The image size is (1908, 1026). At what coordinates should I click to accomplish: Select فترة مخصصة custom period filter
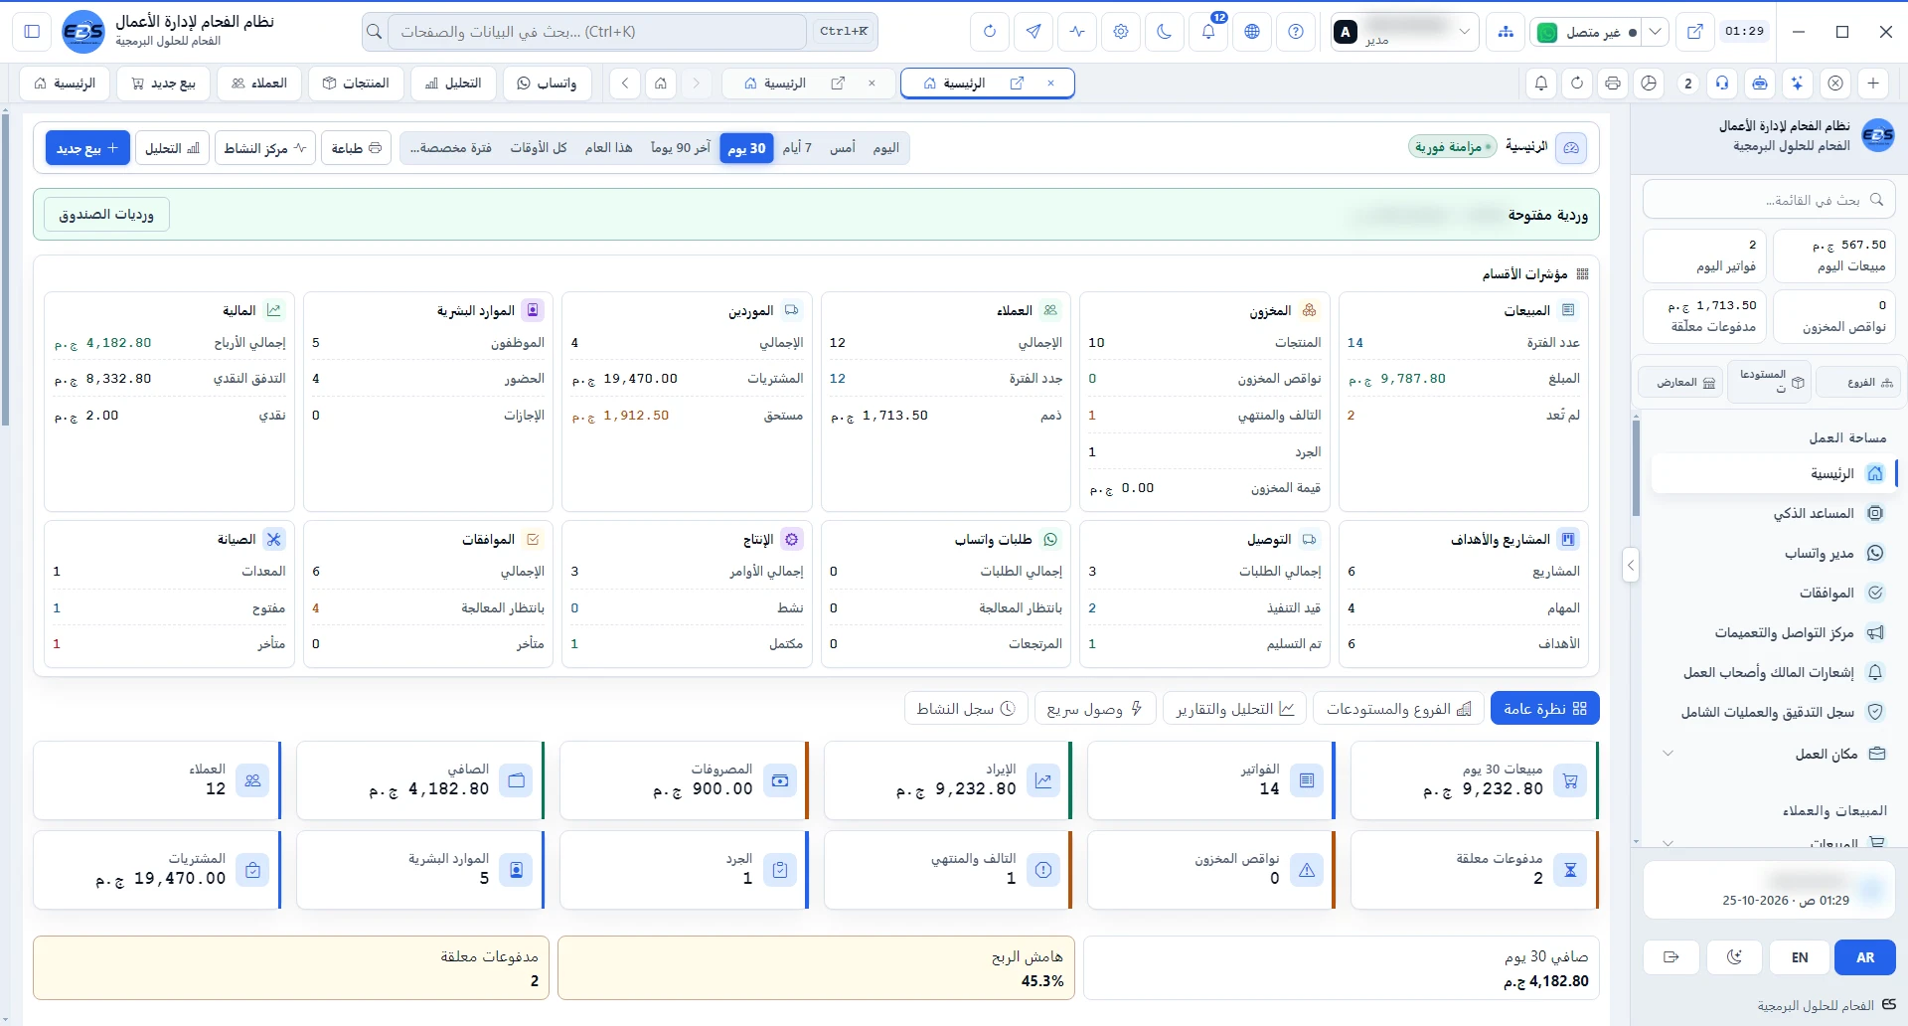(x=451, y=148)
